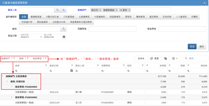Click the search icon next to 廠商 field
This screenshot has height=106, width=209.
click(x=63, y=29)
